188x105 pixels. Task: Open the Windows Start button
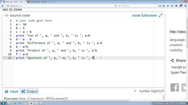point(3,103)
